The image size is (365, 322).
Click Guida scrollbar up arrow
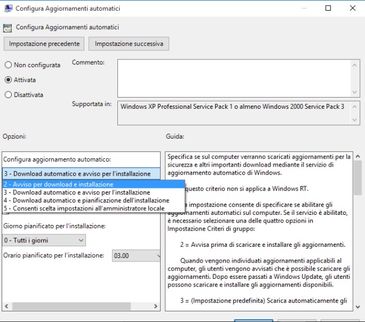point(358,157)
